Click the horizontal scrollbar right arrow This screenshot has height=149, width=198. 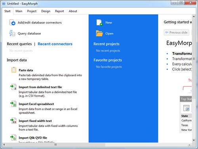pyautogui.click(x=189, y=145)
